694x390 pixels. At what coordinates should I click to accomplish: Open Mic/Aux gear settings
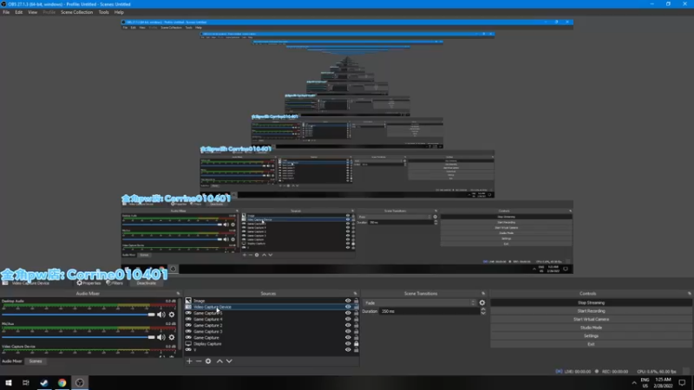[172, 337]
